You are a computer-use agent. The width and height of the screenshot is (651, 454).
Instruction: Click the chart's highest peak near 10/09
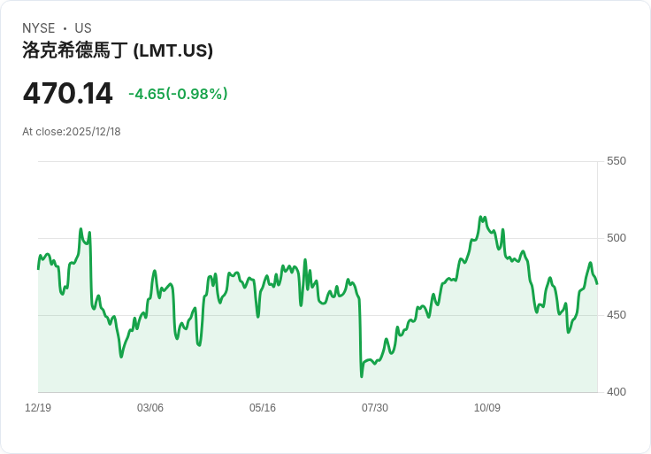pyautogui.click(x=480, y=217)
